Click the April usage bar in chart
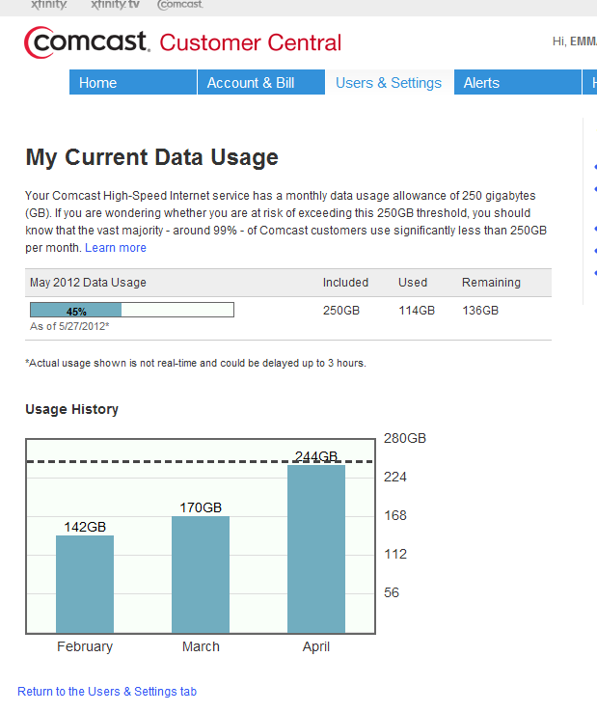This screenshot has height=712, width=597. point(316,548)
